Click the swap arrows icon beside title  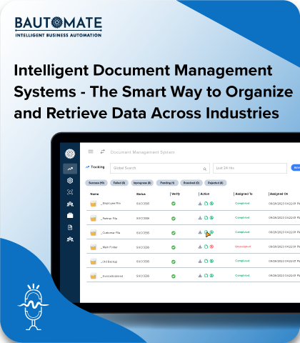tap(102, 151)
